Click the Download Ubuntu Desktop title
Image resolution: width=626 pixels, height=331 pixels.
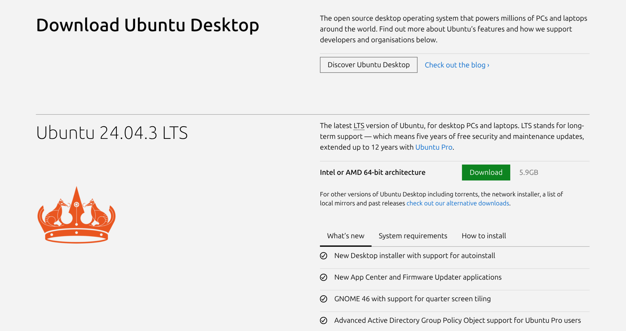147,25
